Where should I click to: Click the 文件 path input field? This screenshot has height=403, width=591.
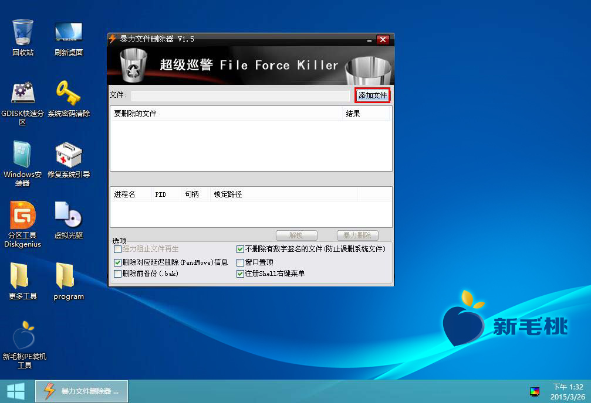[x=241, y=95]
